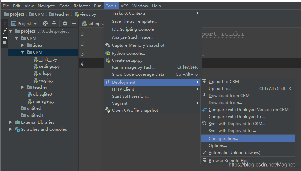Screen dimensions: 301x171
Task: Click the db.sqlite3 file icon
Action: pos(30,94)
